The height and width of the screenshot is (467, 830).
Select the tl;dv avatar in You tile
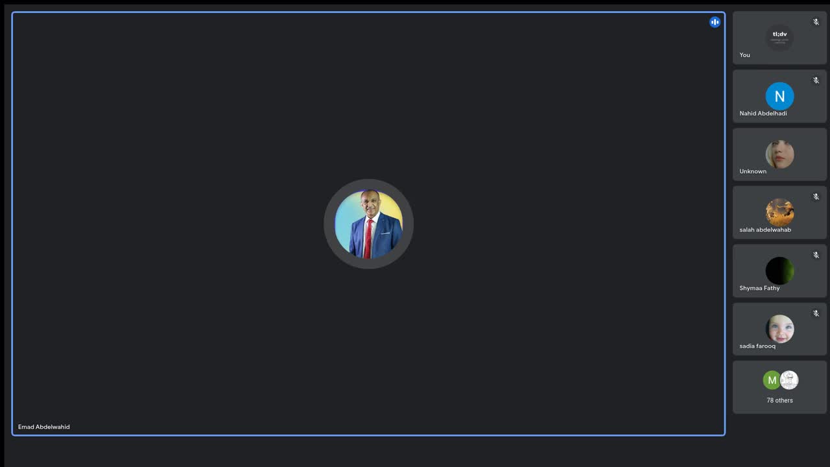coord(779,38)
